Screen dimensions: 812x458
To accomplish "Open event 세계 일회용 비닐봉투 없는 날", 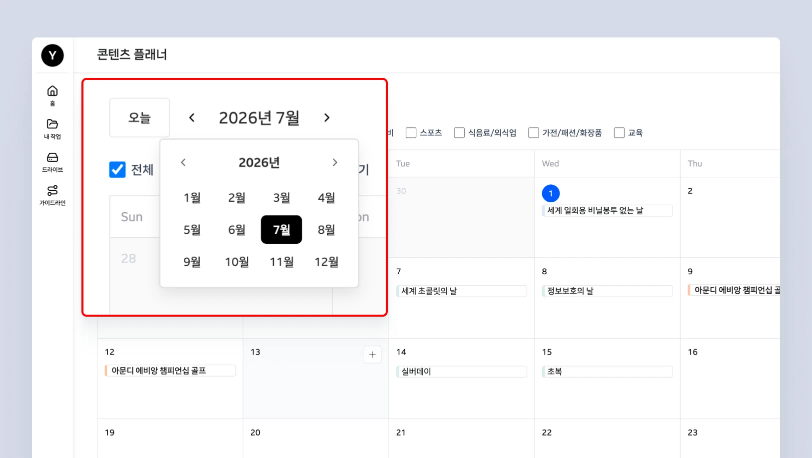I will coord(607,211).
